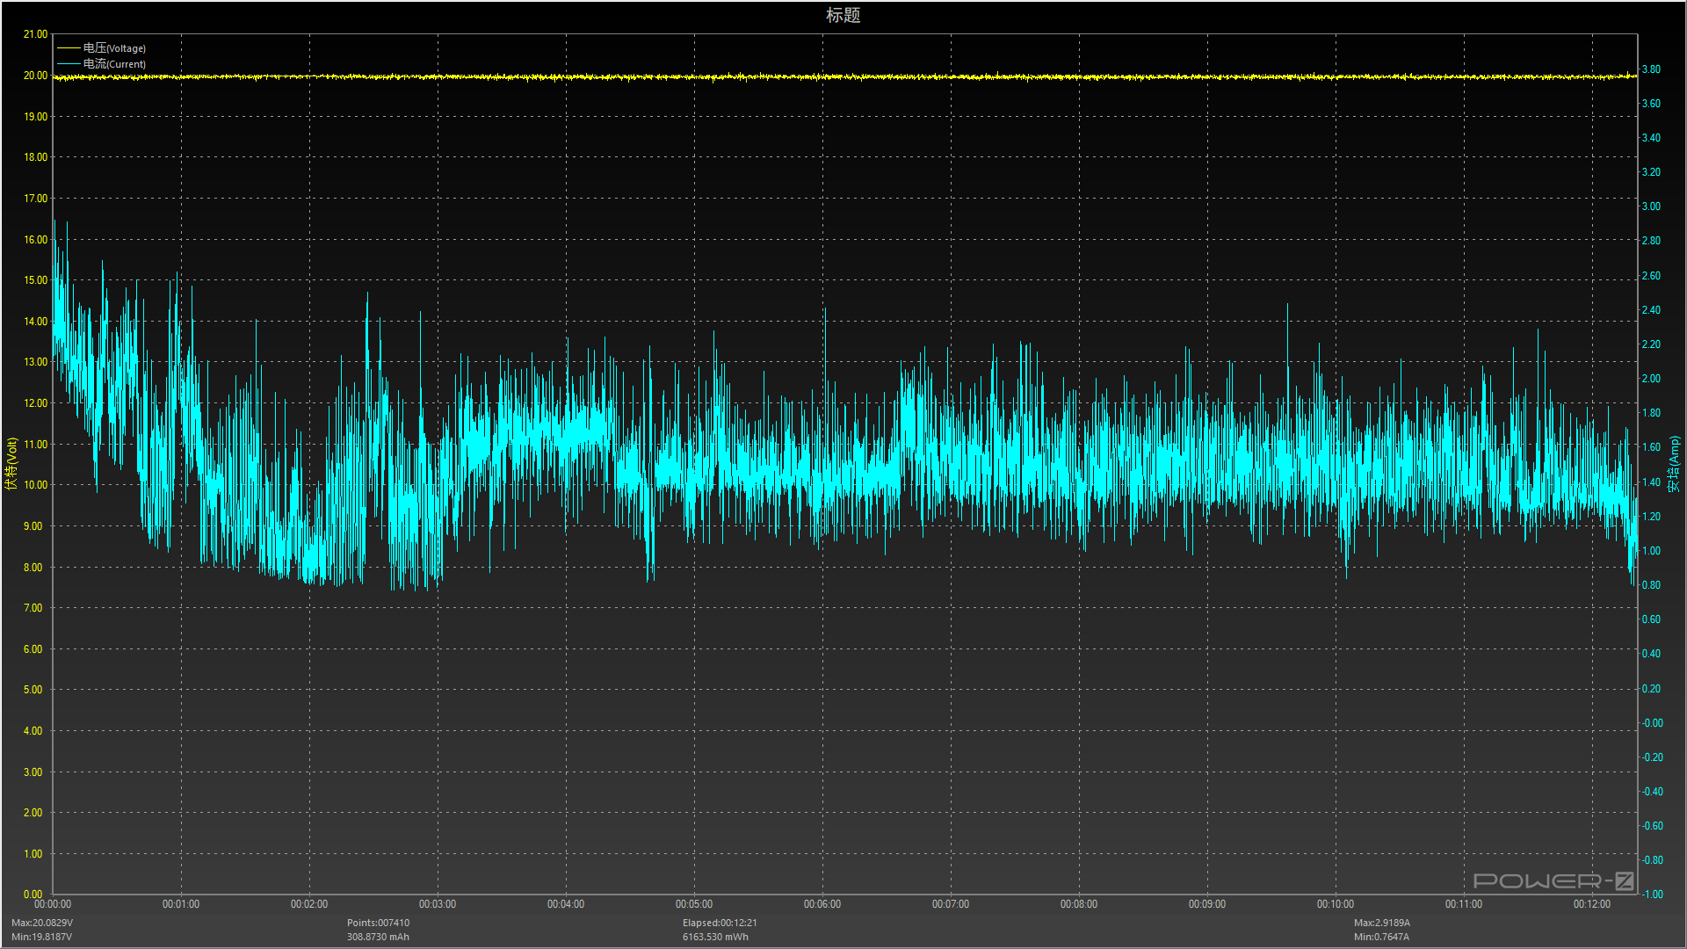Click the 00:04:00 time axis label
Image resolution: width=1687 pixels, height=949 pixels.
[x=566, y=904]
